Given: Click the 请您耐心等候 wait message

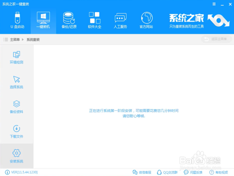Looking at the screenshot, I should click(x=134, y=116).
